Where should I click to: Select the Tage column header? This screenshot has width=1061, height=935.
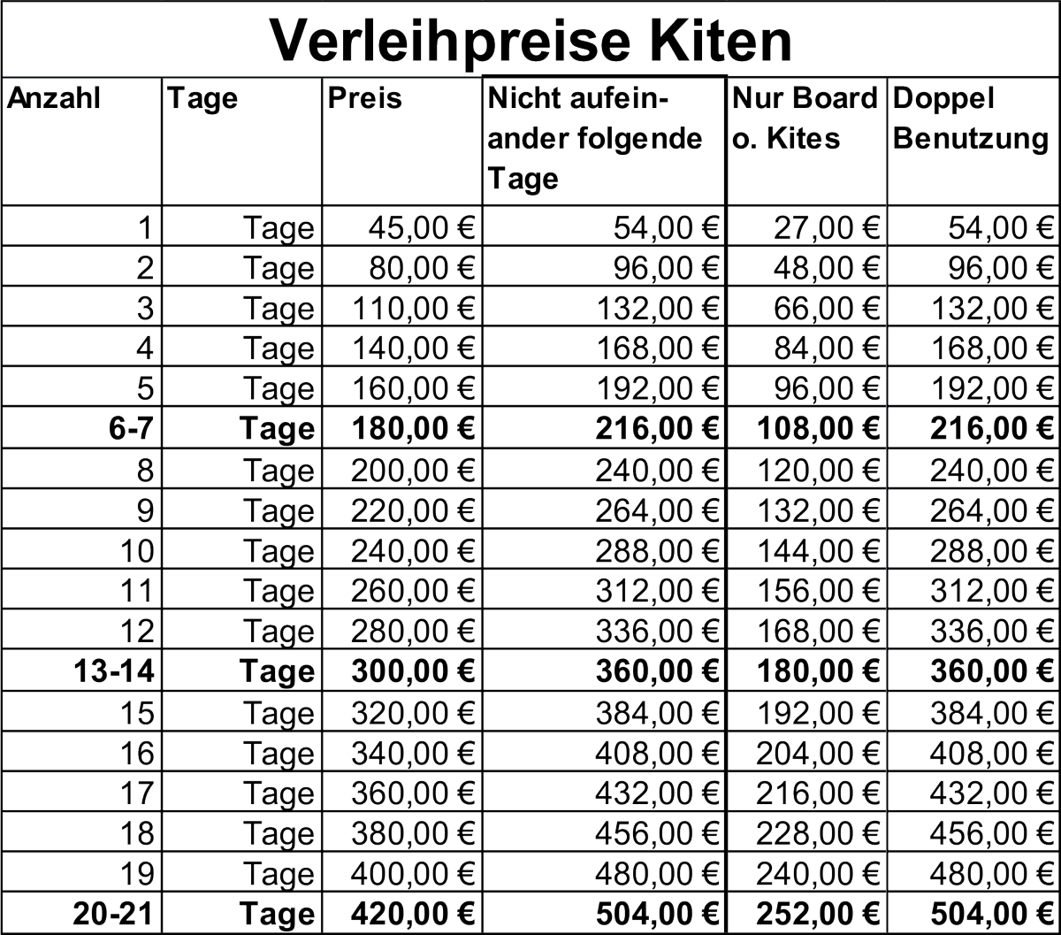tap(203, 97)
